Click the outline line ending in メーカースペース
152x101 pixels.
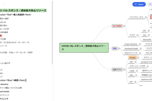[15, 42]
